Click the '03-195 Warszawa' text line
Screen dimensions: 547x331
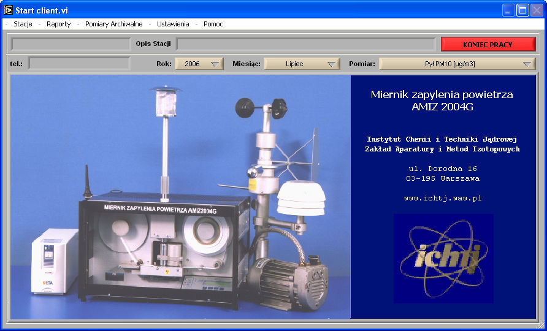click(x=443, y=178)
